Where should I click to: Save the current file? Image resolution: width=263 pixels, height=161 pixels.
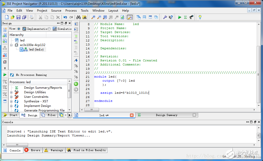[18, 17]
